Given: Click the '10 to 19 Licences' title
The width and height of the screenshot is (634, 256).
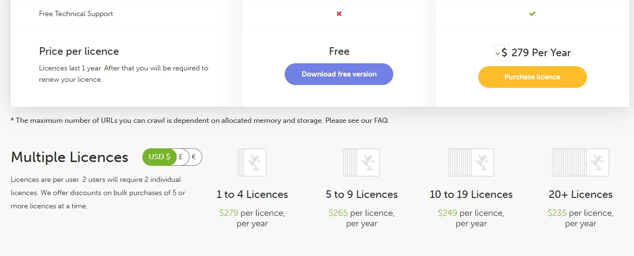Looking at the screenshot, I should tap(471, 195).
